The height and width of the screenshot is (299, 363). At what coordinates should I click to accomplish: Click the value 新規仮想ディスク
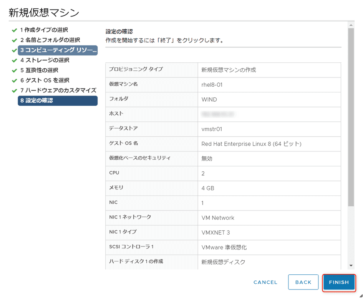pyautogui.click(x=223, y=262)
